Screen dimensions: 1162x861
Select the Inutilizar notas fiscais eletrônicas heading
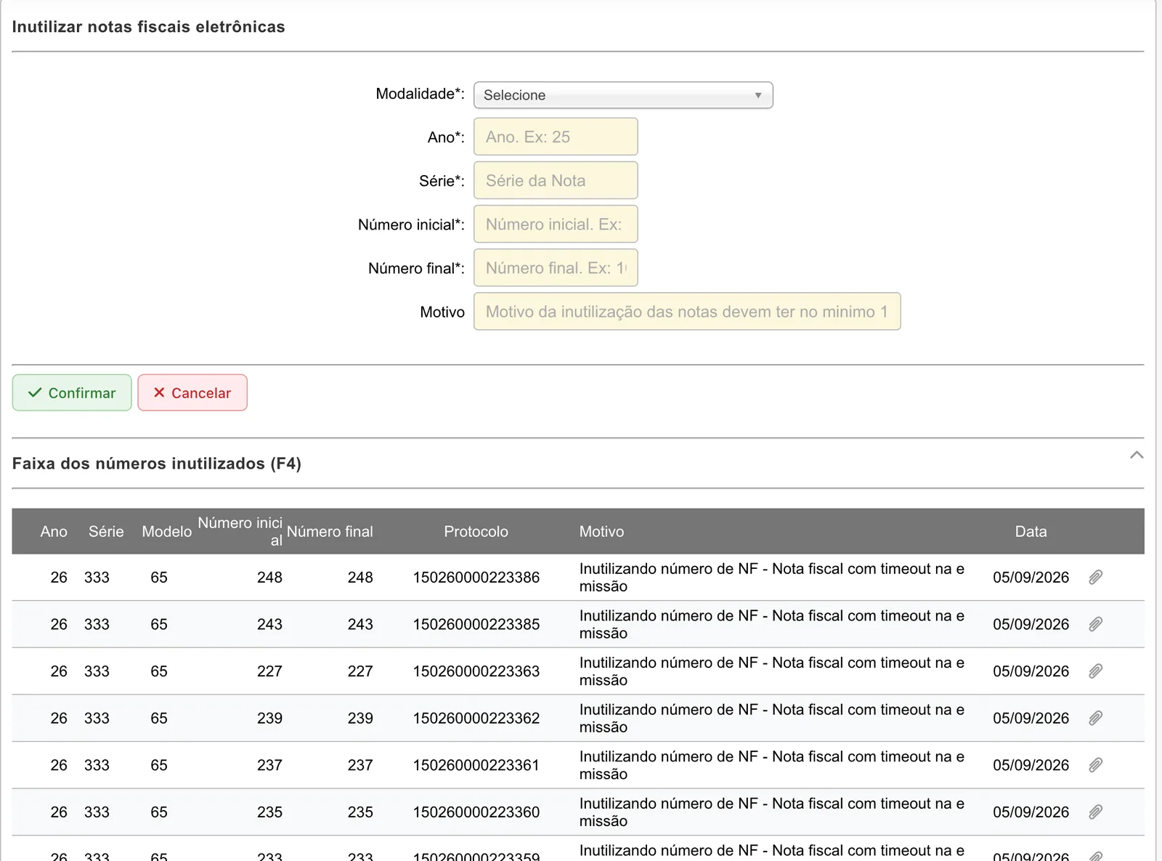[x=149, y=27]
